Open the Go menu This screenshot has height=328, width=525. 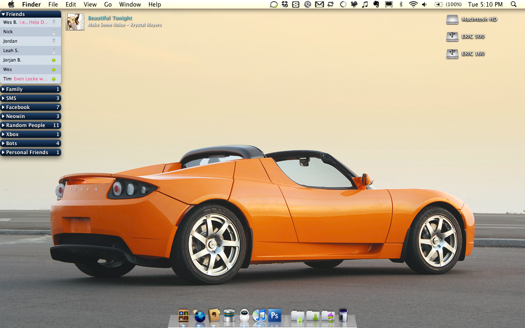108,5
